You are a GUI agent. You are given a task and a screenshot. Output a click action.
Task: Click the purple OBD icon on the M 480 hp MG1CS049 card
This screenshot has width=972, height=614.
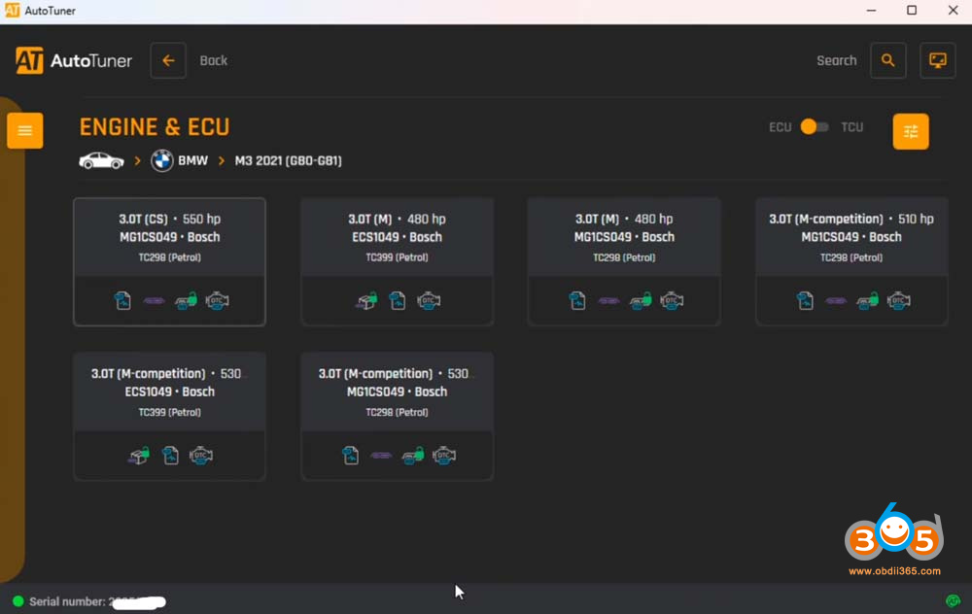608,301
